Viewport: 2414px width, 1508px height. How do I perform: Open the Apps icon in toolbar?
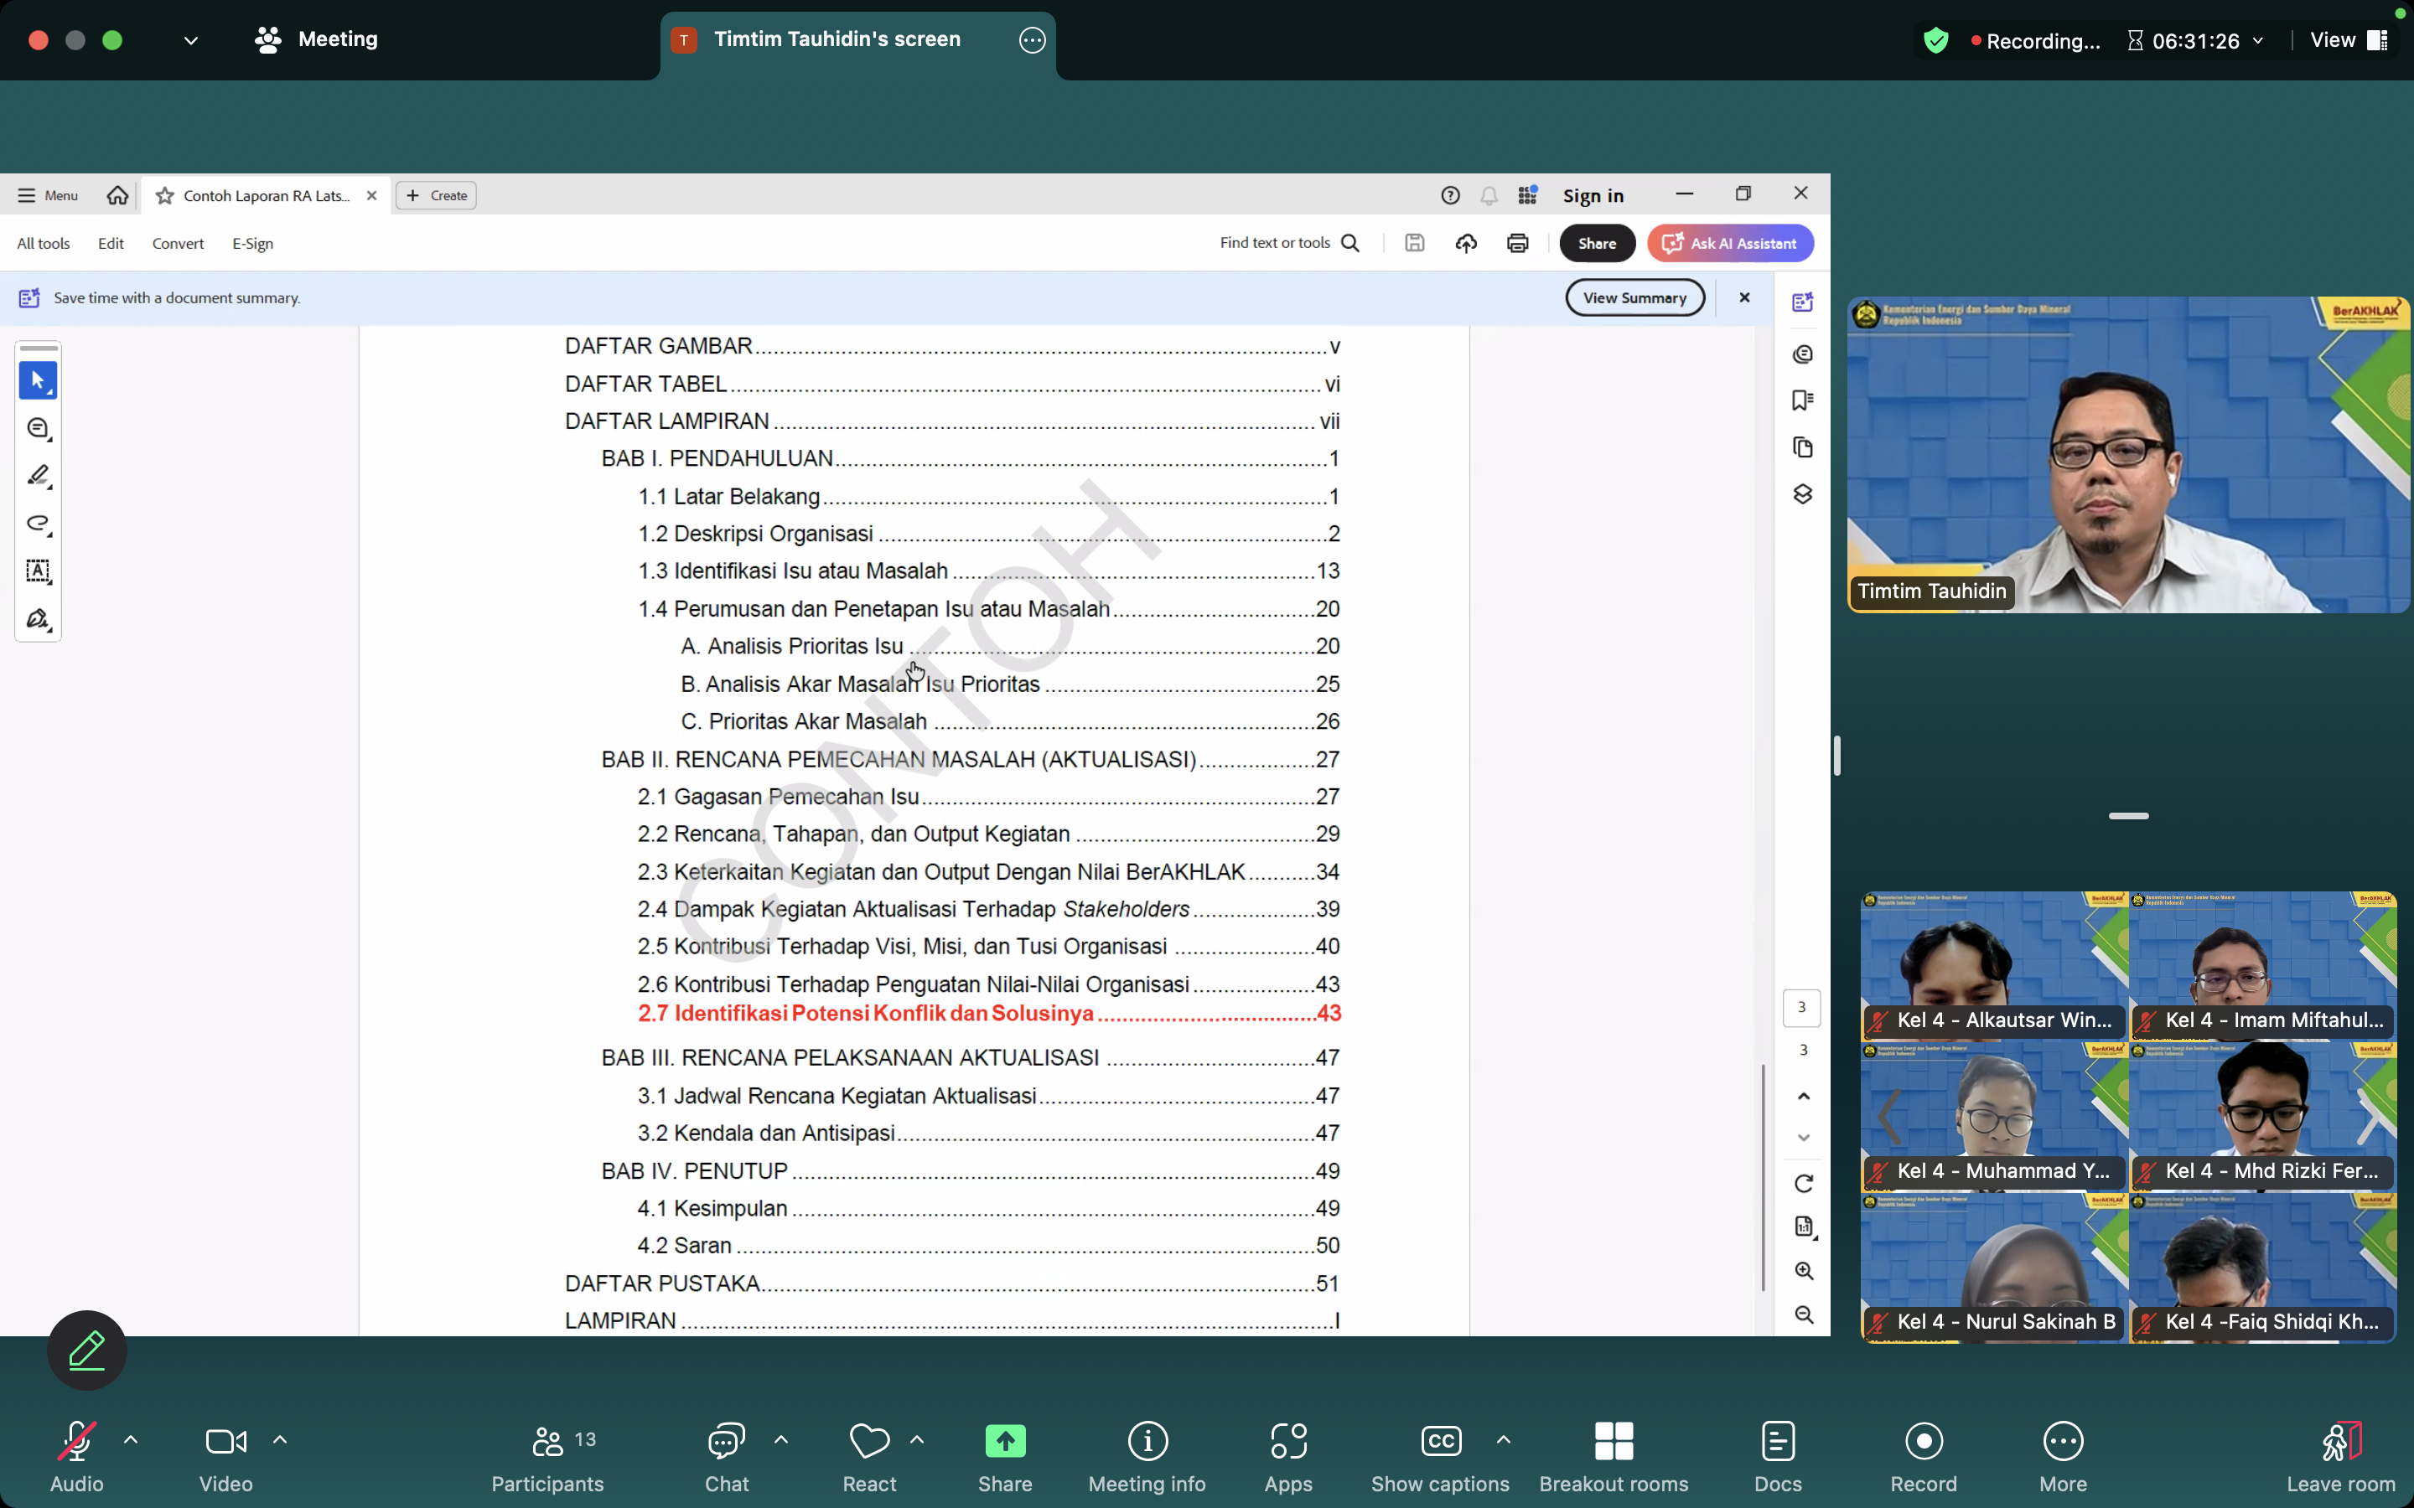coord(1287,1441)
